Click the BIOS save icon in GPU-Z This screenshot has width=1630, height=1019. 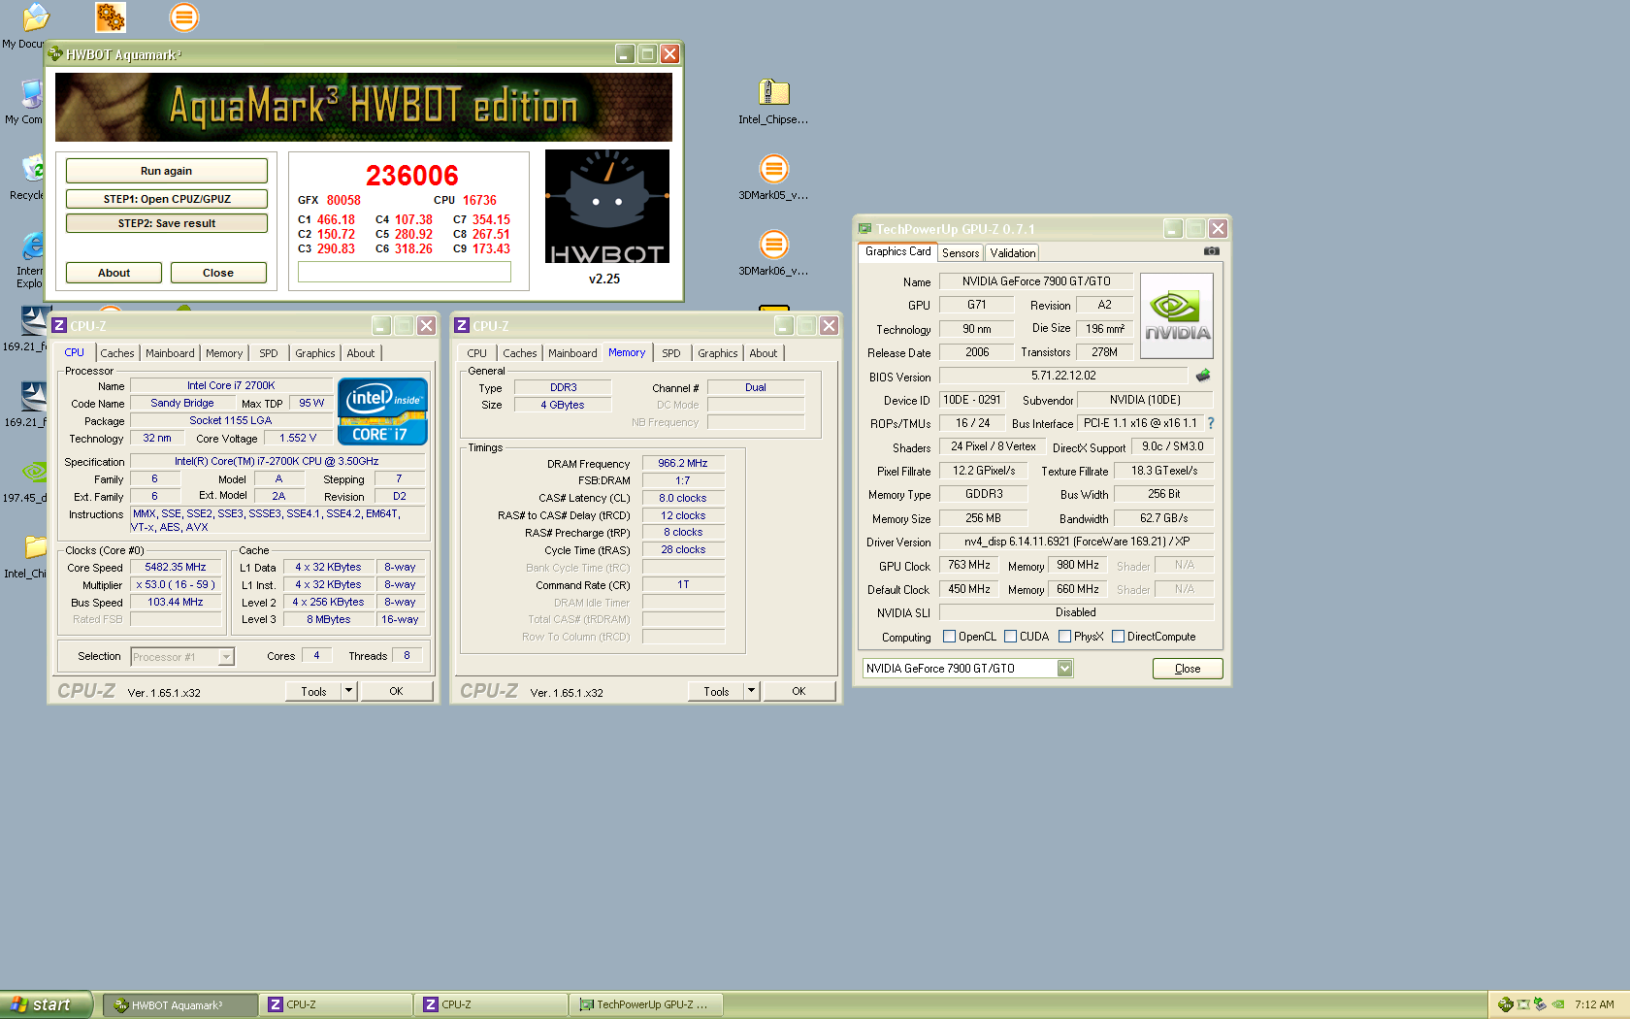tap(1203, 376)
